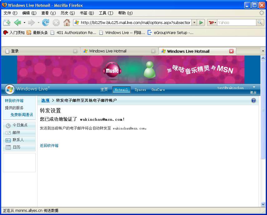Click the 联系人 contact card icon
This screenshot has width=267, height=215.
[8, 140]
